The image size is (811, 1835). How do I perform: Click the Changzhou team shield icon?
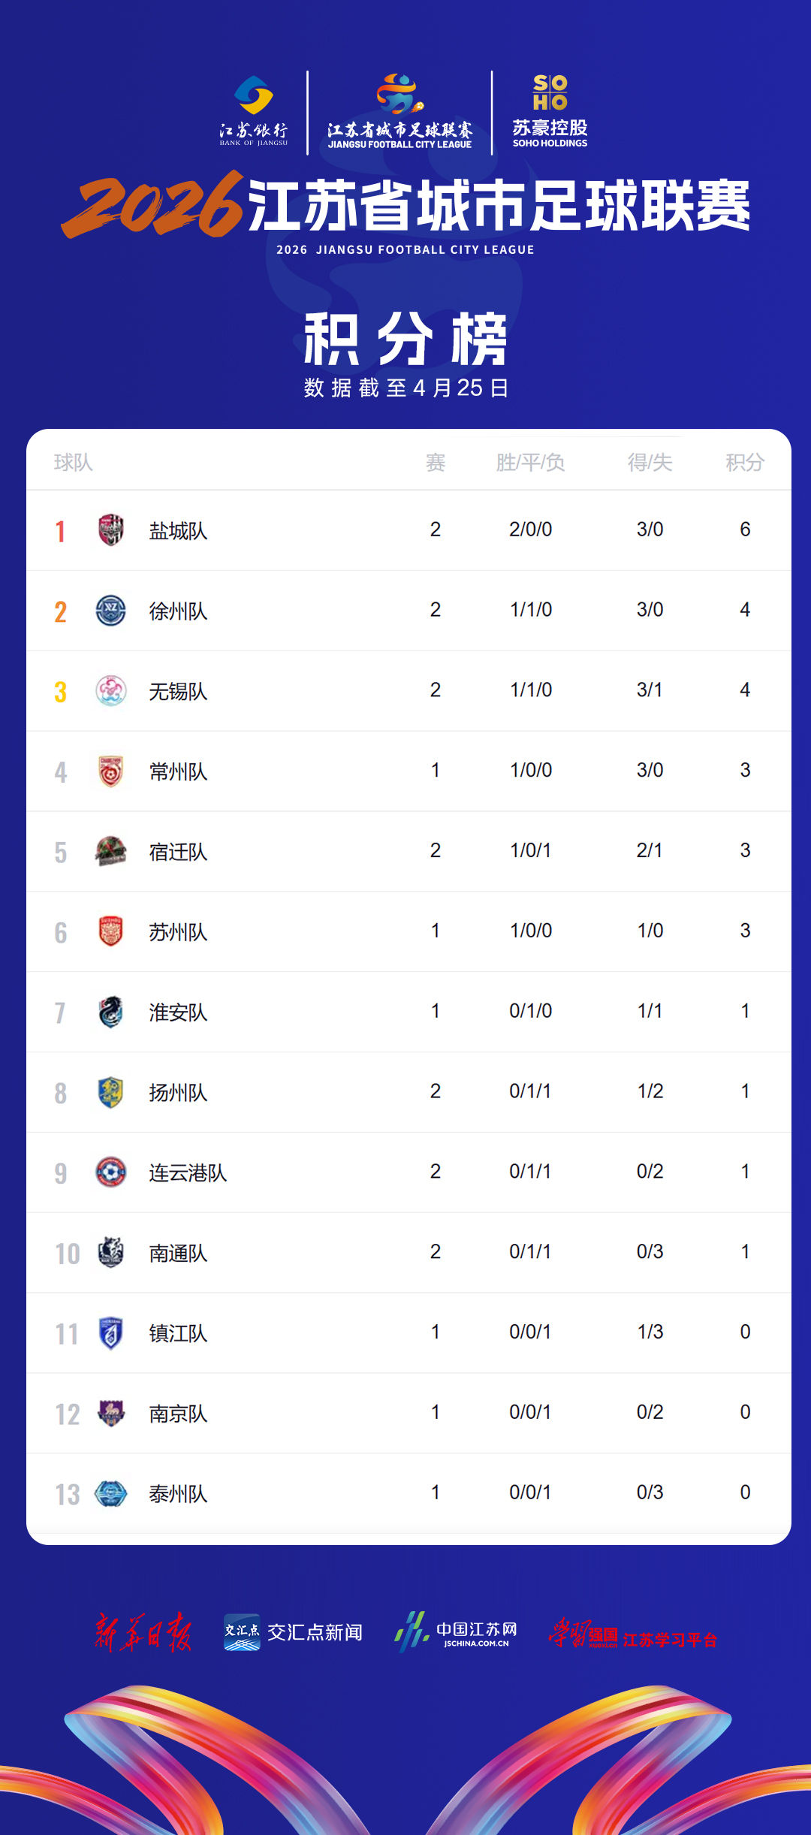(x=111, y=771)
